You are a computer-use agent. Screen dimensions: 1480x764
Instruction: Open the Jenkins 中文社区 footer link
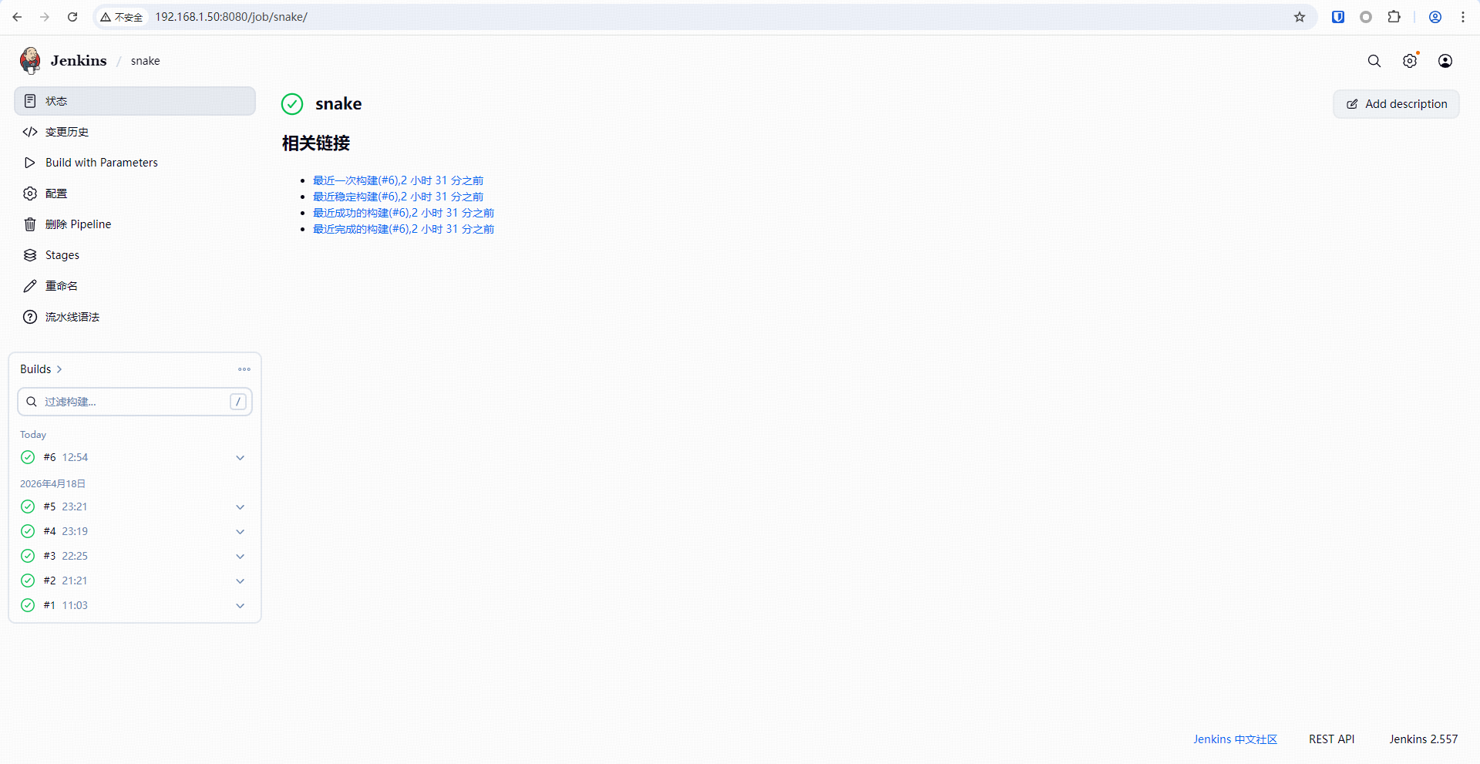(x=1235, y=739)
